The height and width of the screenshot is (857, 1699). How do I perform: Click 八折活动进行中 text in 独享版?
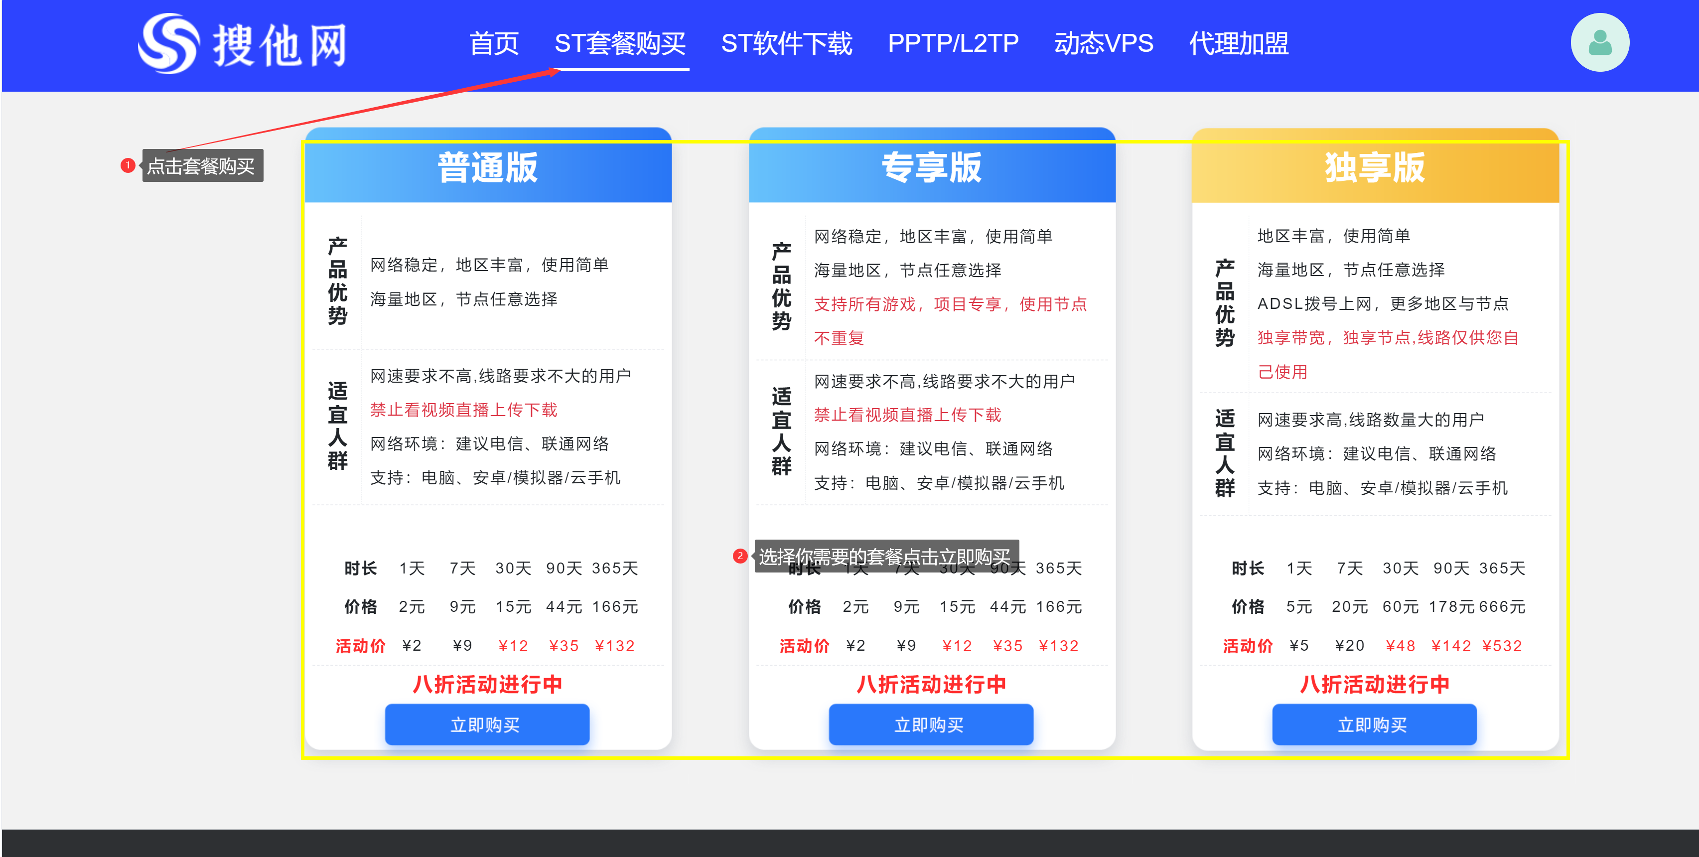(x=1375, y=684)
